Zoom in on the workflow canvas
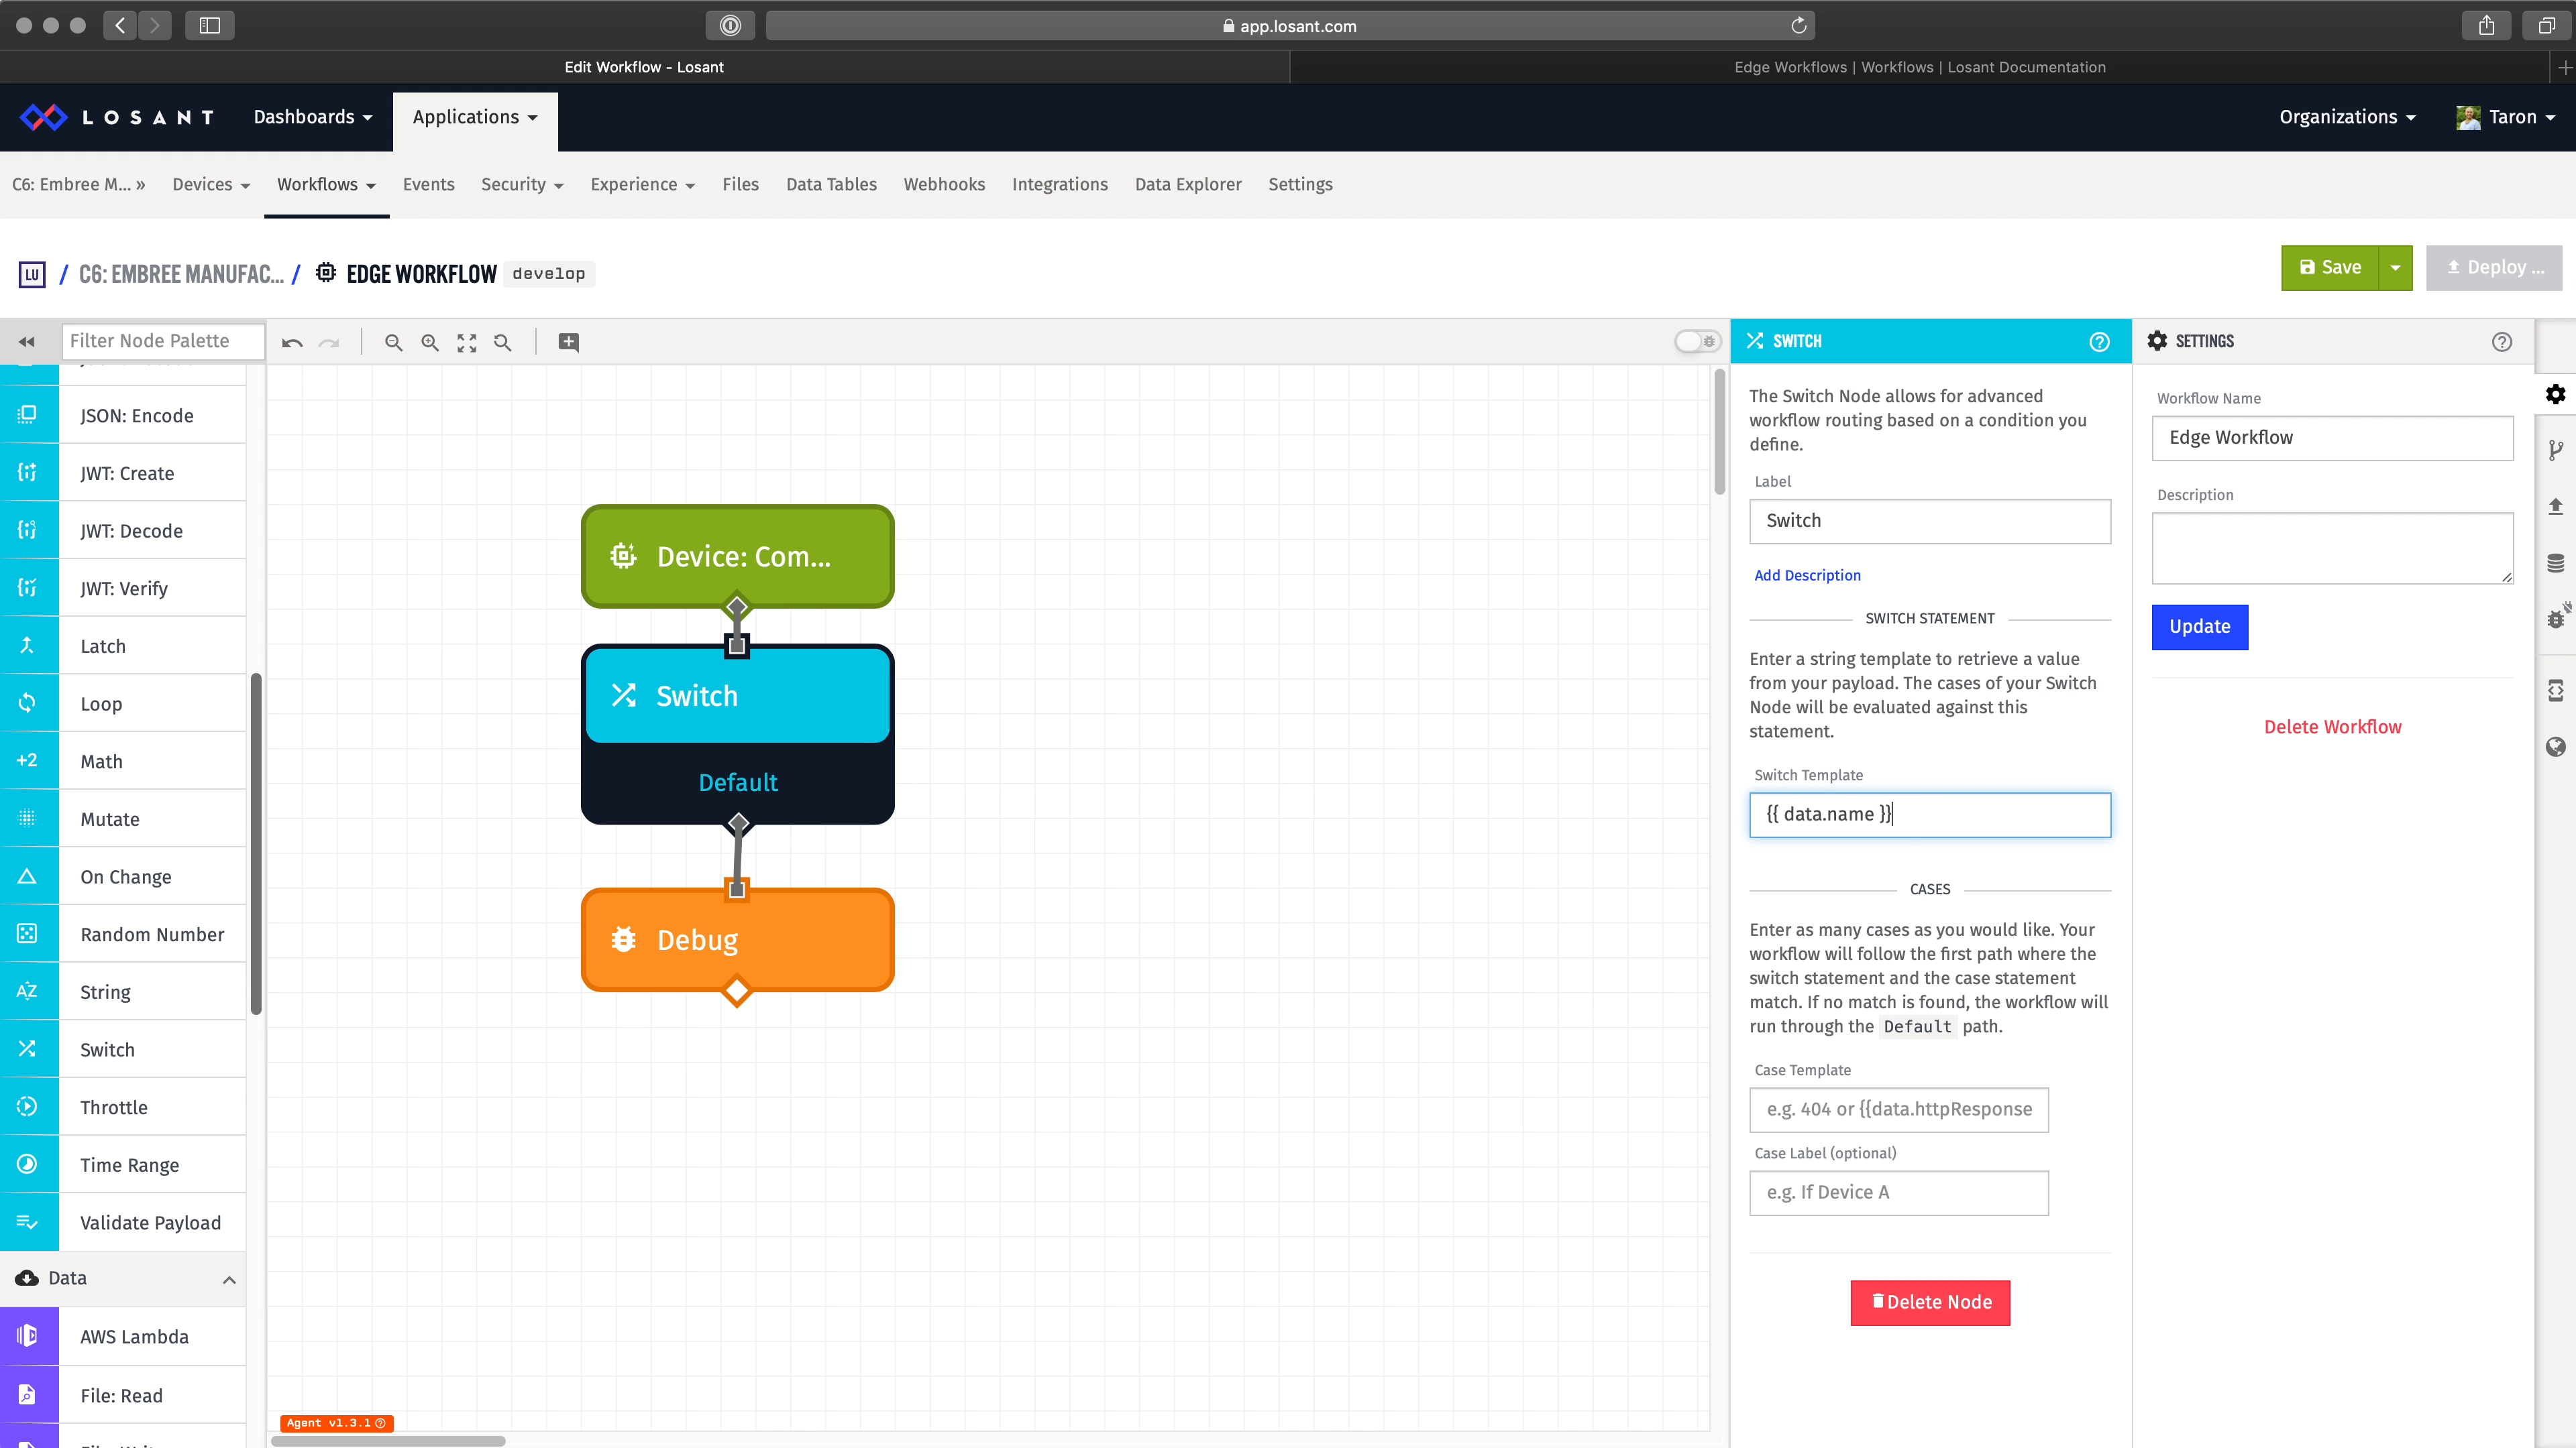2576x1448 pixels. click(430, 343)
